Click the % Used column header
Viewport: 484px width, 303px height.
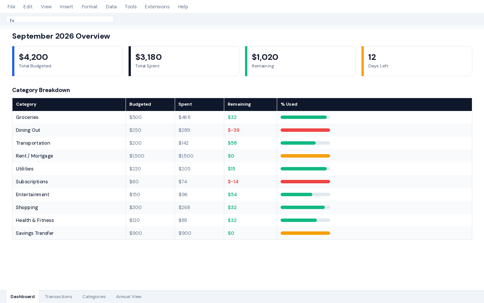[374, 105]
